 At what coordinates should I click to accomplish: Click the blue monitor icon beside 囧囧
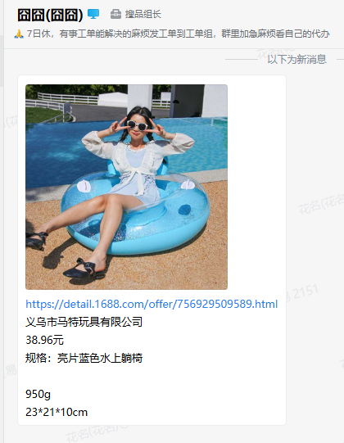pos(93,14)
